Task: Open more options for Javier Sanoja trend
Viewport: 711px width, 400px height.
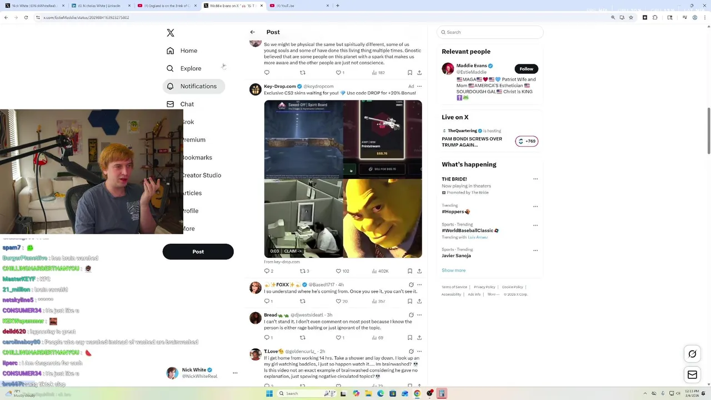Action: (535, 250)
